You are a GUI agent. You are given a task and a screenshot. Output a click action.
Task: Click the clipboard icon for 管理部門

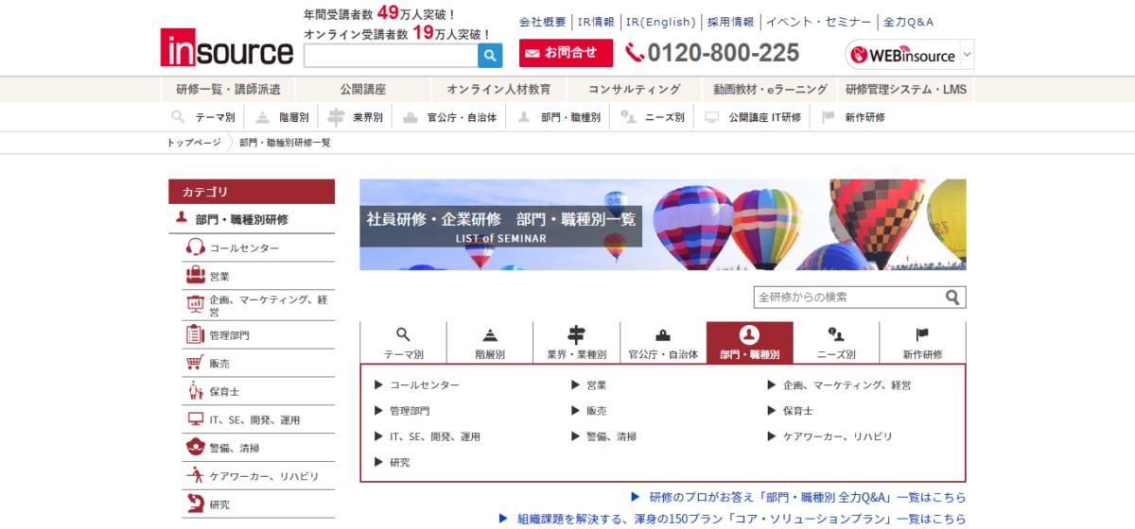coord(195,334)
